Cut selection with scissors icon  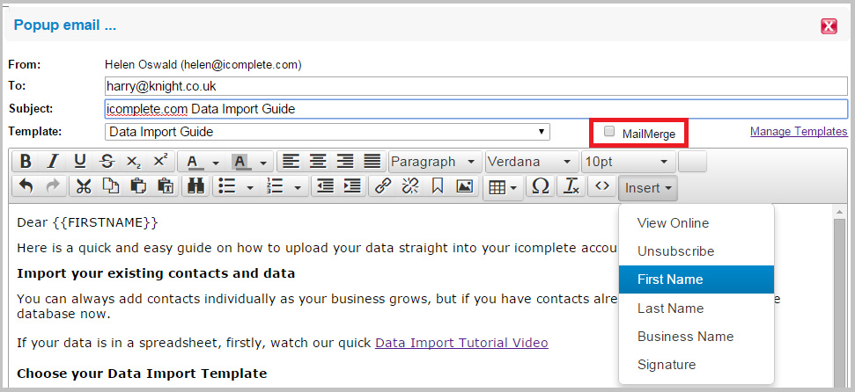pos(84,186)
